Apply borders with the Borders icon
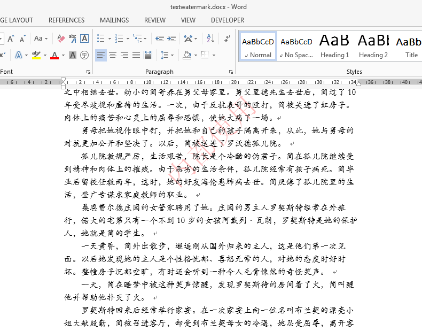This screenshot has width=422, height=331. click(205, 55)
